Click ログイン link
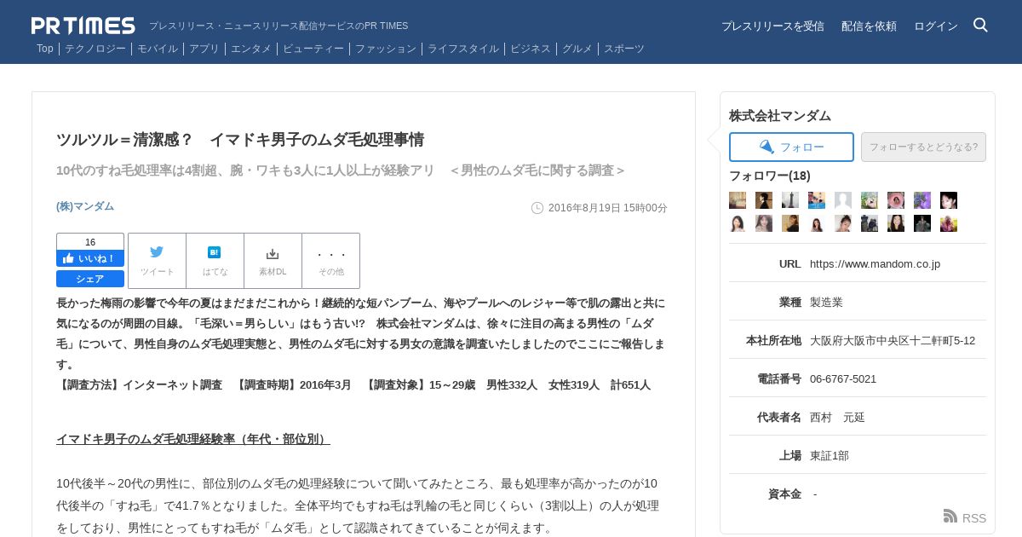This screenshot has height=537, width=1022. (x=936, y=26)
